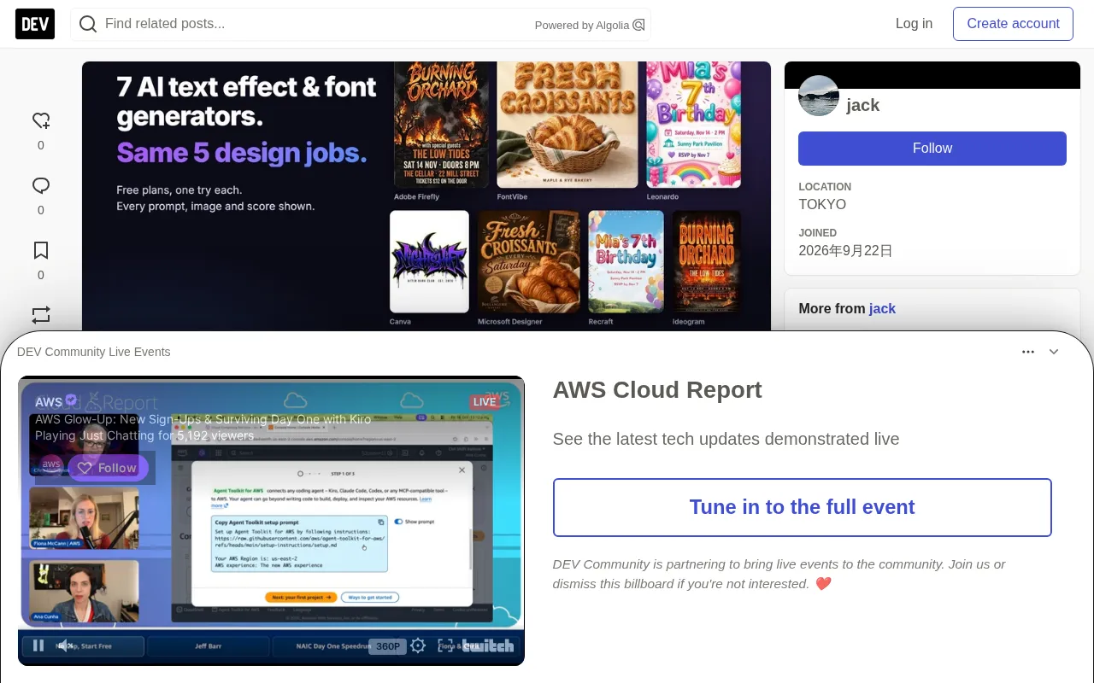This screenshot has height=683, width=1094.
Task: Click the LIVE badge on the stream
Action: [x=485, y=402]
